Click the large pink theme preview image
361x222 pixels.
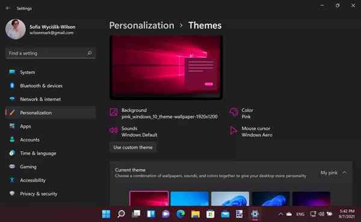click(166, 67)
